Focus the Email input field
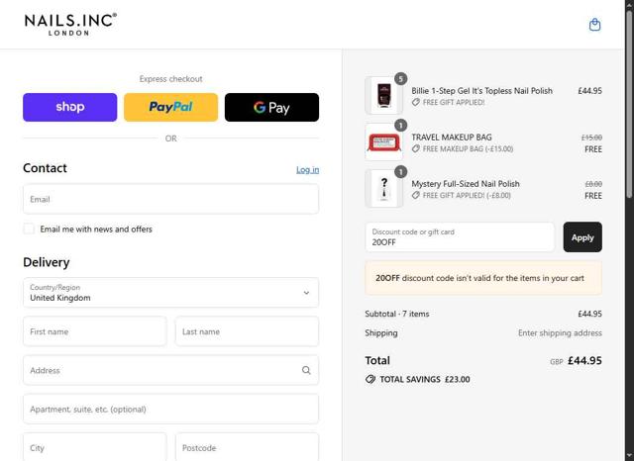The height and width of the screenshot is (461, 634). [170, 199]
